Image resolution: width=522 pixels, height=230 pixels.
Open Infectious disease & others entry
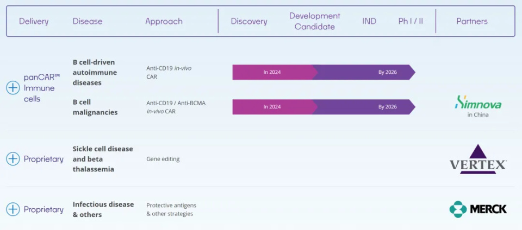103,209
